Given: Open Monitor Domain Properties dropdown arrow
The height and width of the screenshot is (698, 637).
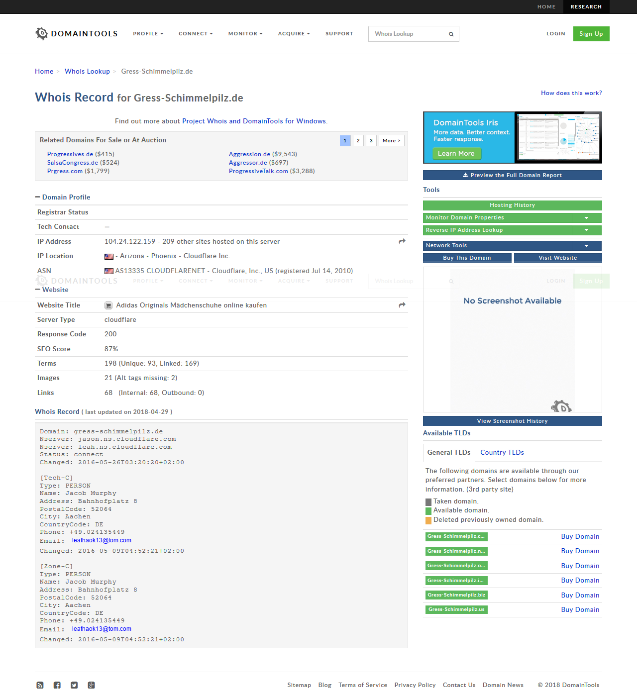Looking at the screenshot, I should [x=587, y=218].
